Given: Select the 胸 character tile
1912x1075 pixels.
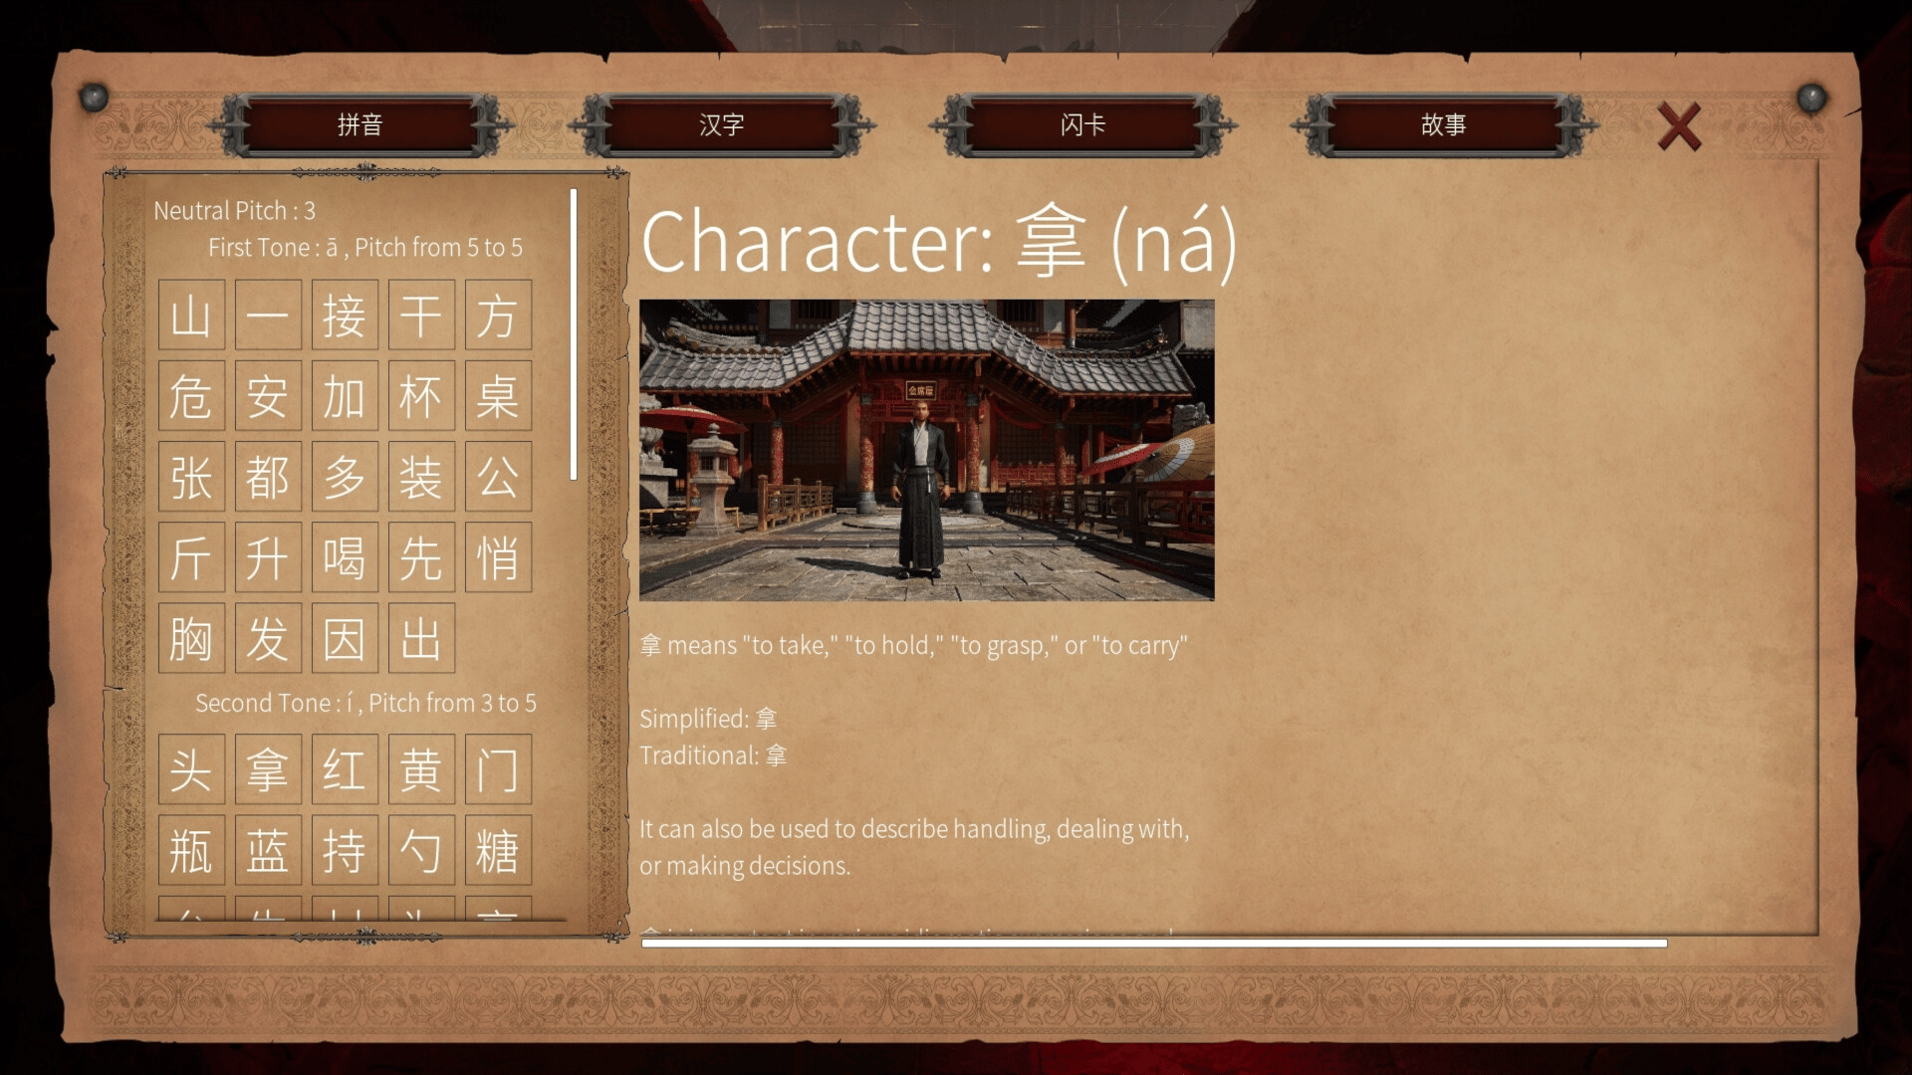Looking at the screenshot, I should [191, 637].
